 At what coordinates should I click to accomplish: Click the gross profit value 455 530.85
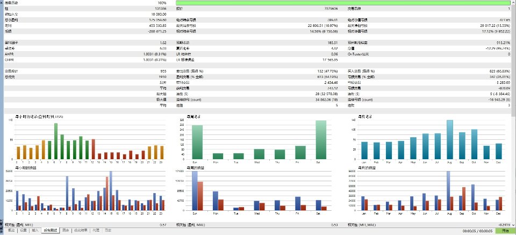[157, 26]
